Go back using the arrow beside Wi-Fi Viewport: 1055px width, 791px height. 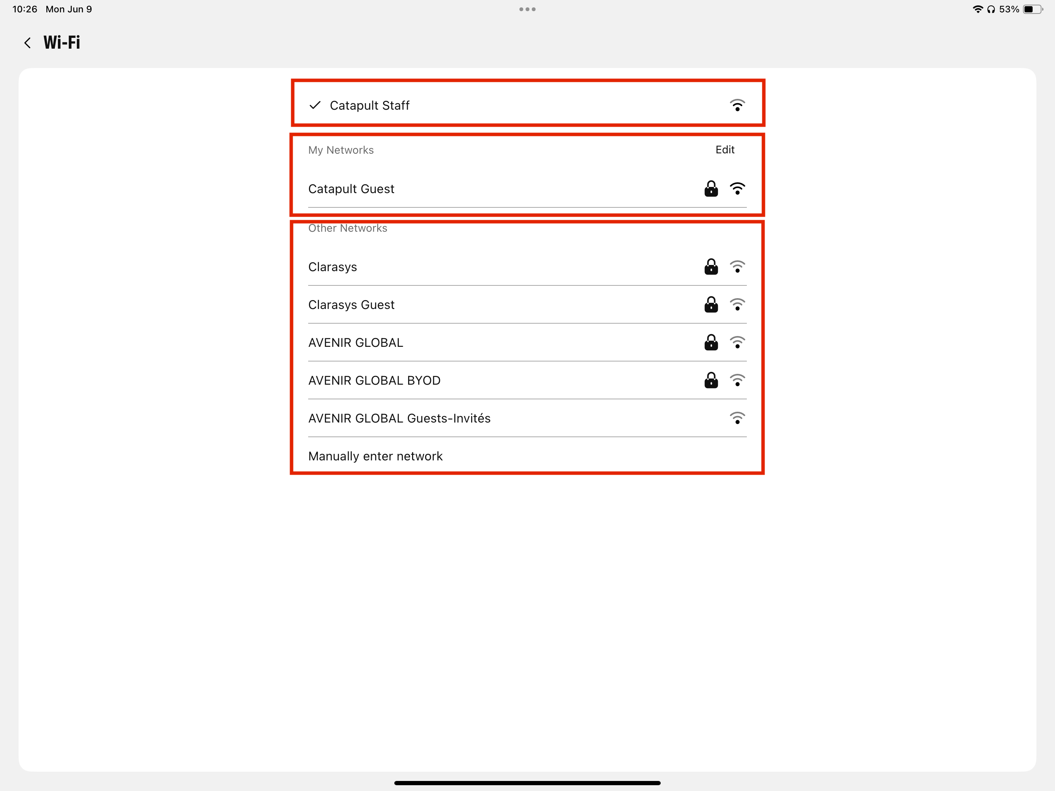coord(28,43)
